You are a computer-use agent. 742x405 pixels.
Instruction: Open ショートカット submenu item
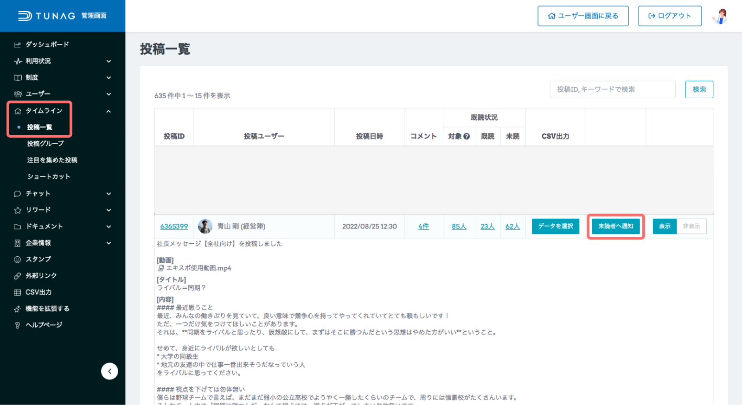(x=49, y=177)
